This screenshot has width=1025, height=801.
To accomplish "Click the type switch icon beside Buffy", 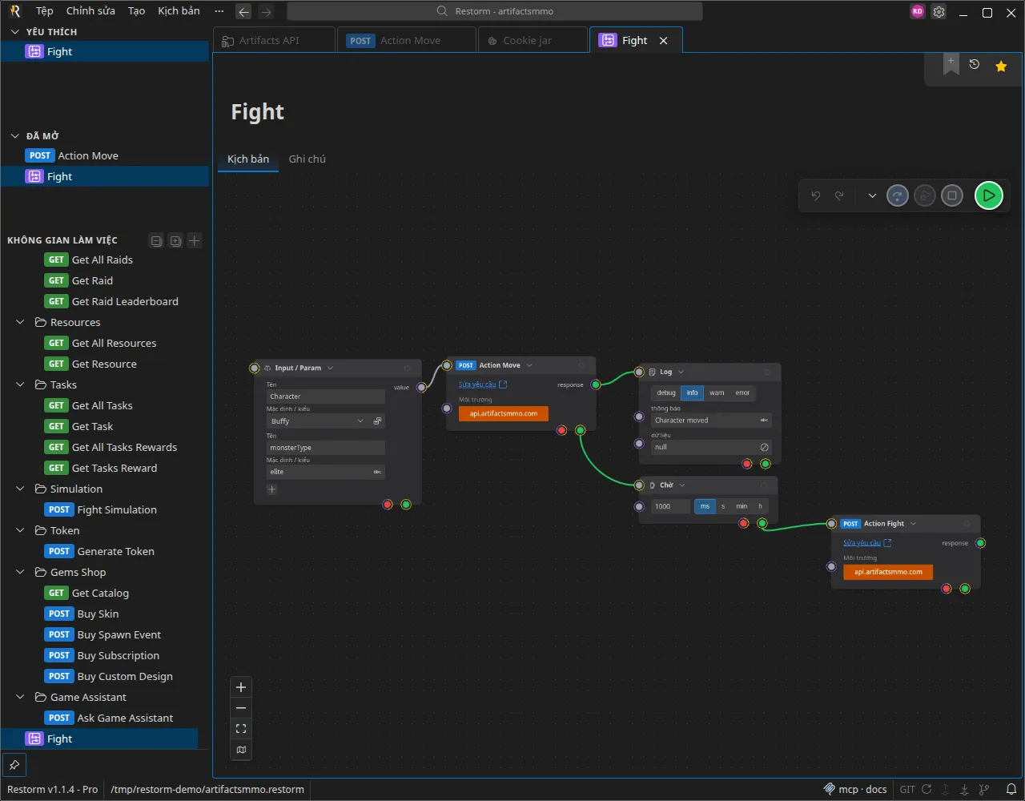I will point(378,421).
